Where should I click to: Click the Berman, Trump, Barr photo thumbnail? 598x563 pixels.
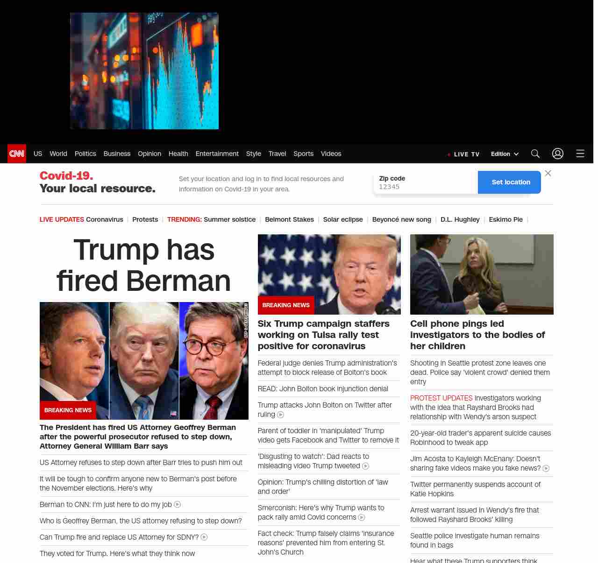coord(144,361)
